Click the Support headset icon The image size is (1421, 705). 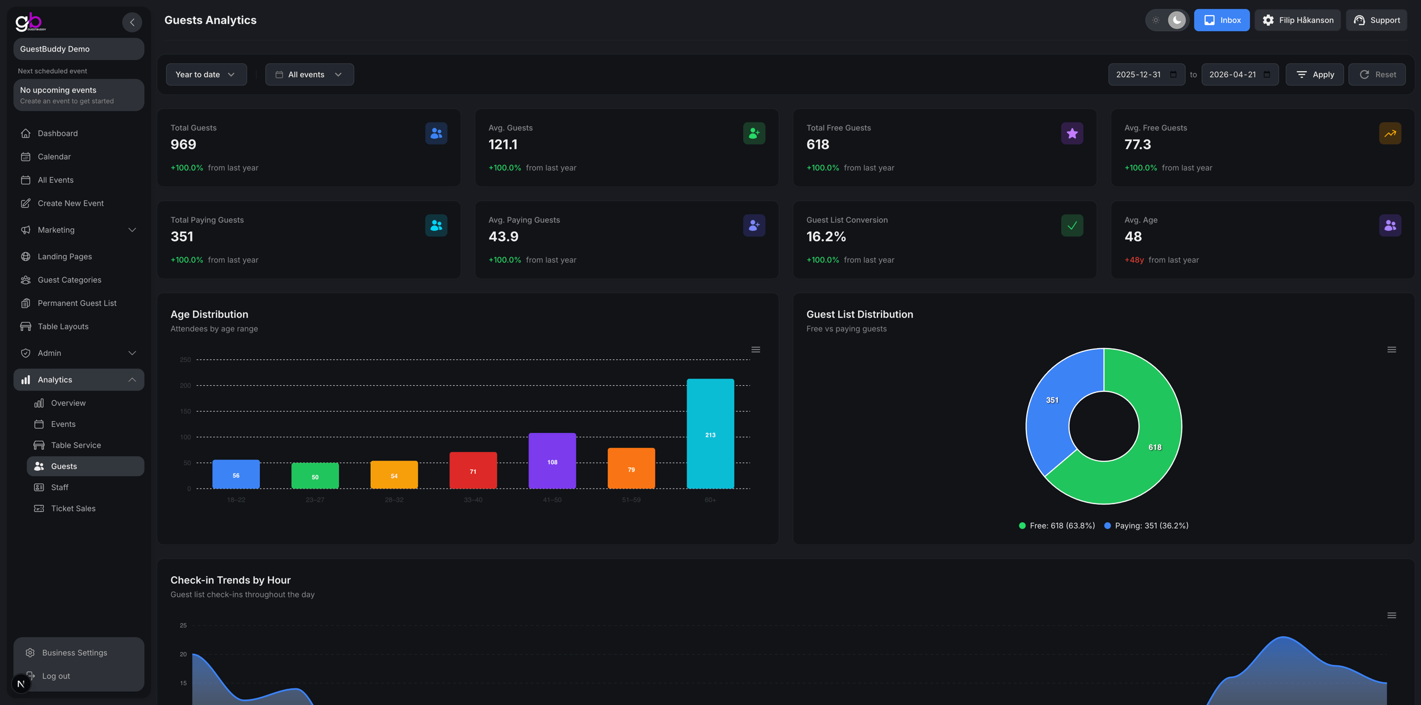(1359, 20)
